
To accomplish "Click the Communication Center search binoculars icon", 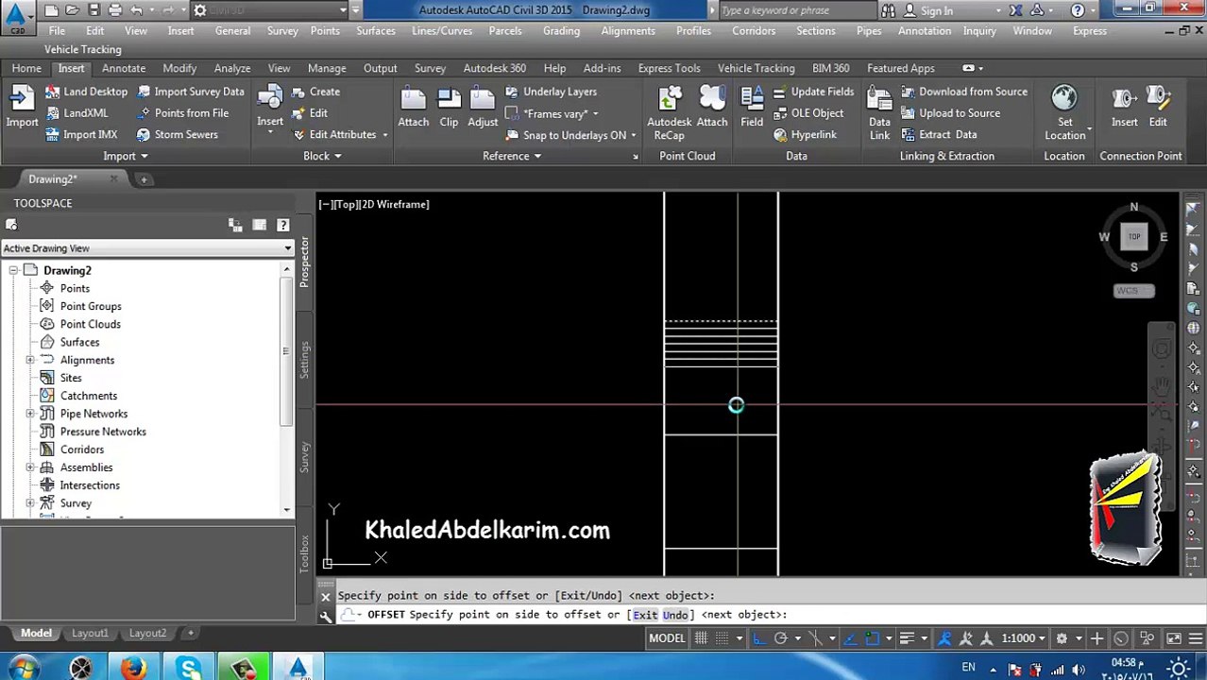I will [888, 10].
